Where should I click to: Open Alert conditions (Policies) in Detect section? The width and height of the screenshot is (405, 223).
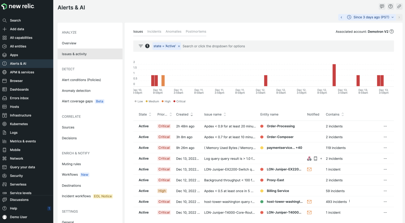[81, 80]
